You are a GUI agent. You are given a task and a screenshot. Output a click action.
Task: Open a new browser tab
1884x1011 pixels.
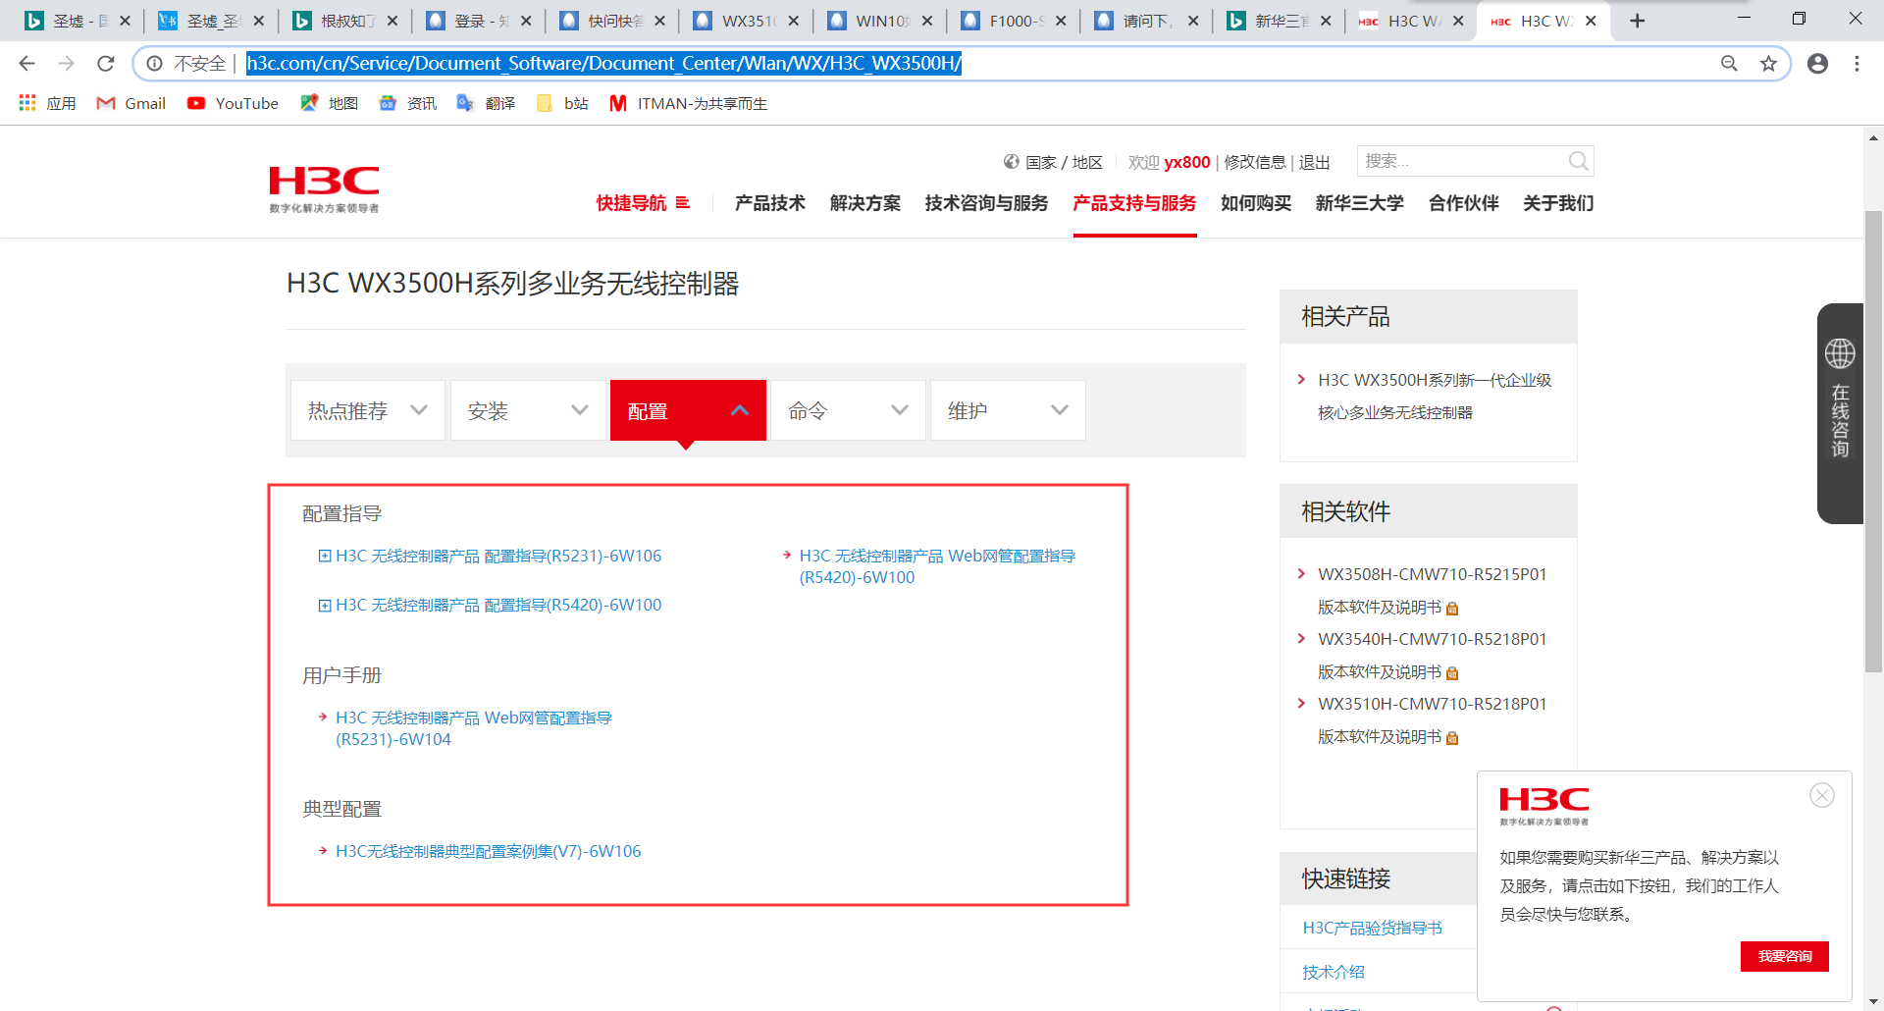(x=1637, y=21)
